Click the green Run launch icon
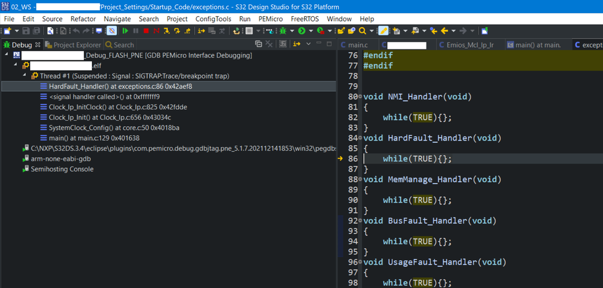 pyautogui.click(x=302, y=31)
